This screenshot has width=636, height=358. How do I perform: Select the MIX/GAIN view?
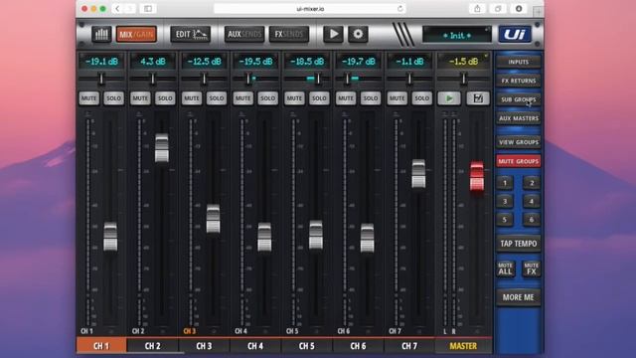136,35
